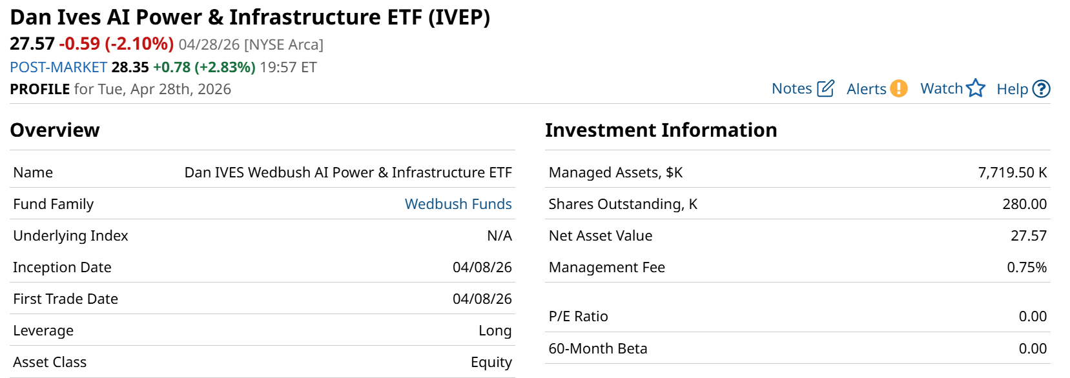Click the Watch star icon
Image resolution: width=1070 pixels, height=378 pixels.
coord(976,88)
